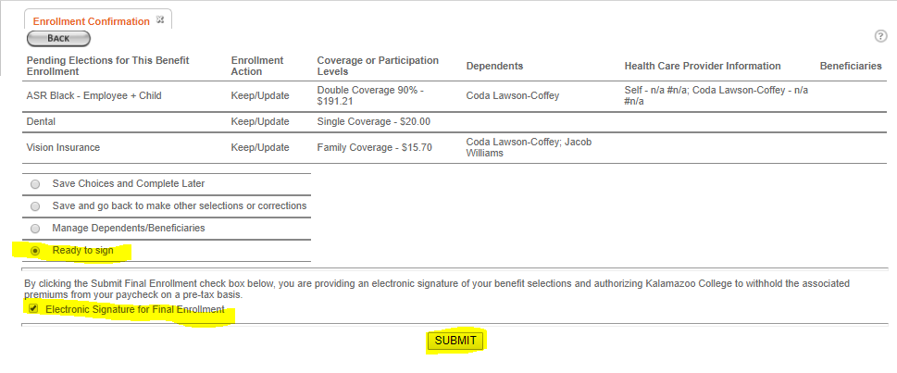This screenshot has height=373, width=897.
Task: Select the Ready to sign radio button
Action: (35, 251)
